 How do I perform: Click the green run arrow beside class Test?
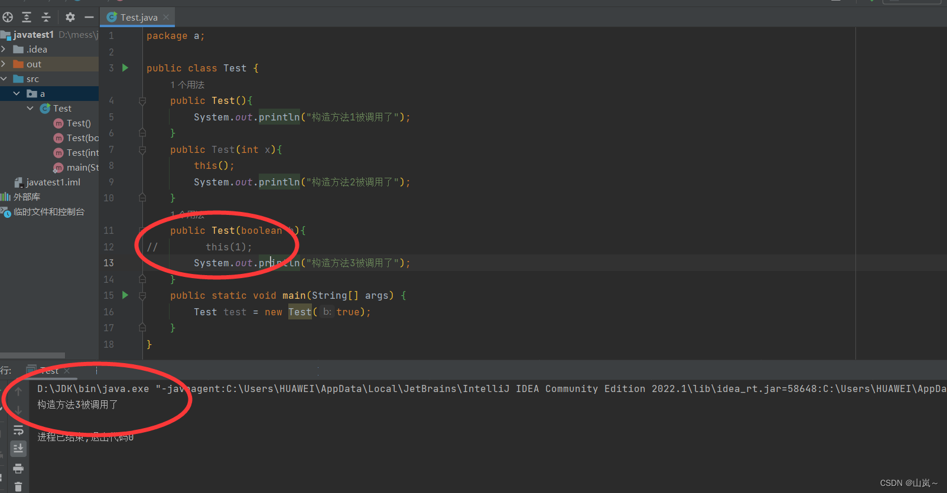click(125, 68)
